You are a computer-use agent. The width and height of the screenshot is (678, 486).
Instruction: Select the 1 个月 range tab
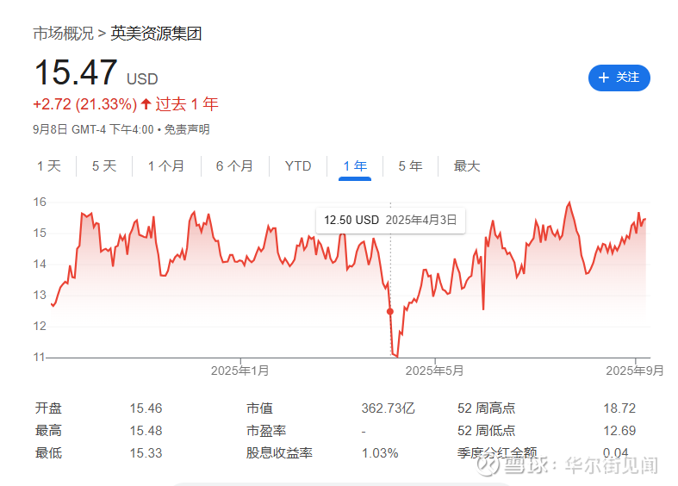coord(166,166)
